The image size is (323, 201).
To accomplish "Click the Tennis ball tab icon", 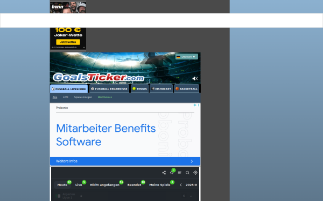I will [134, 88].
